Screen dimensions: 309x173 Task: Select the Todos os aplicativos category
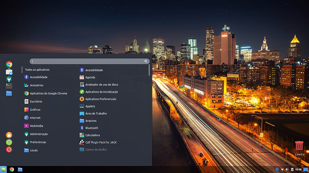37,70
